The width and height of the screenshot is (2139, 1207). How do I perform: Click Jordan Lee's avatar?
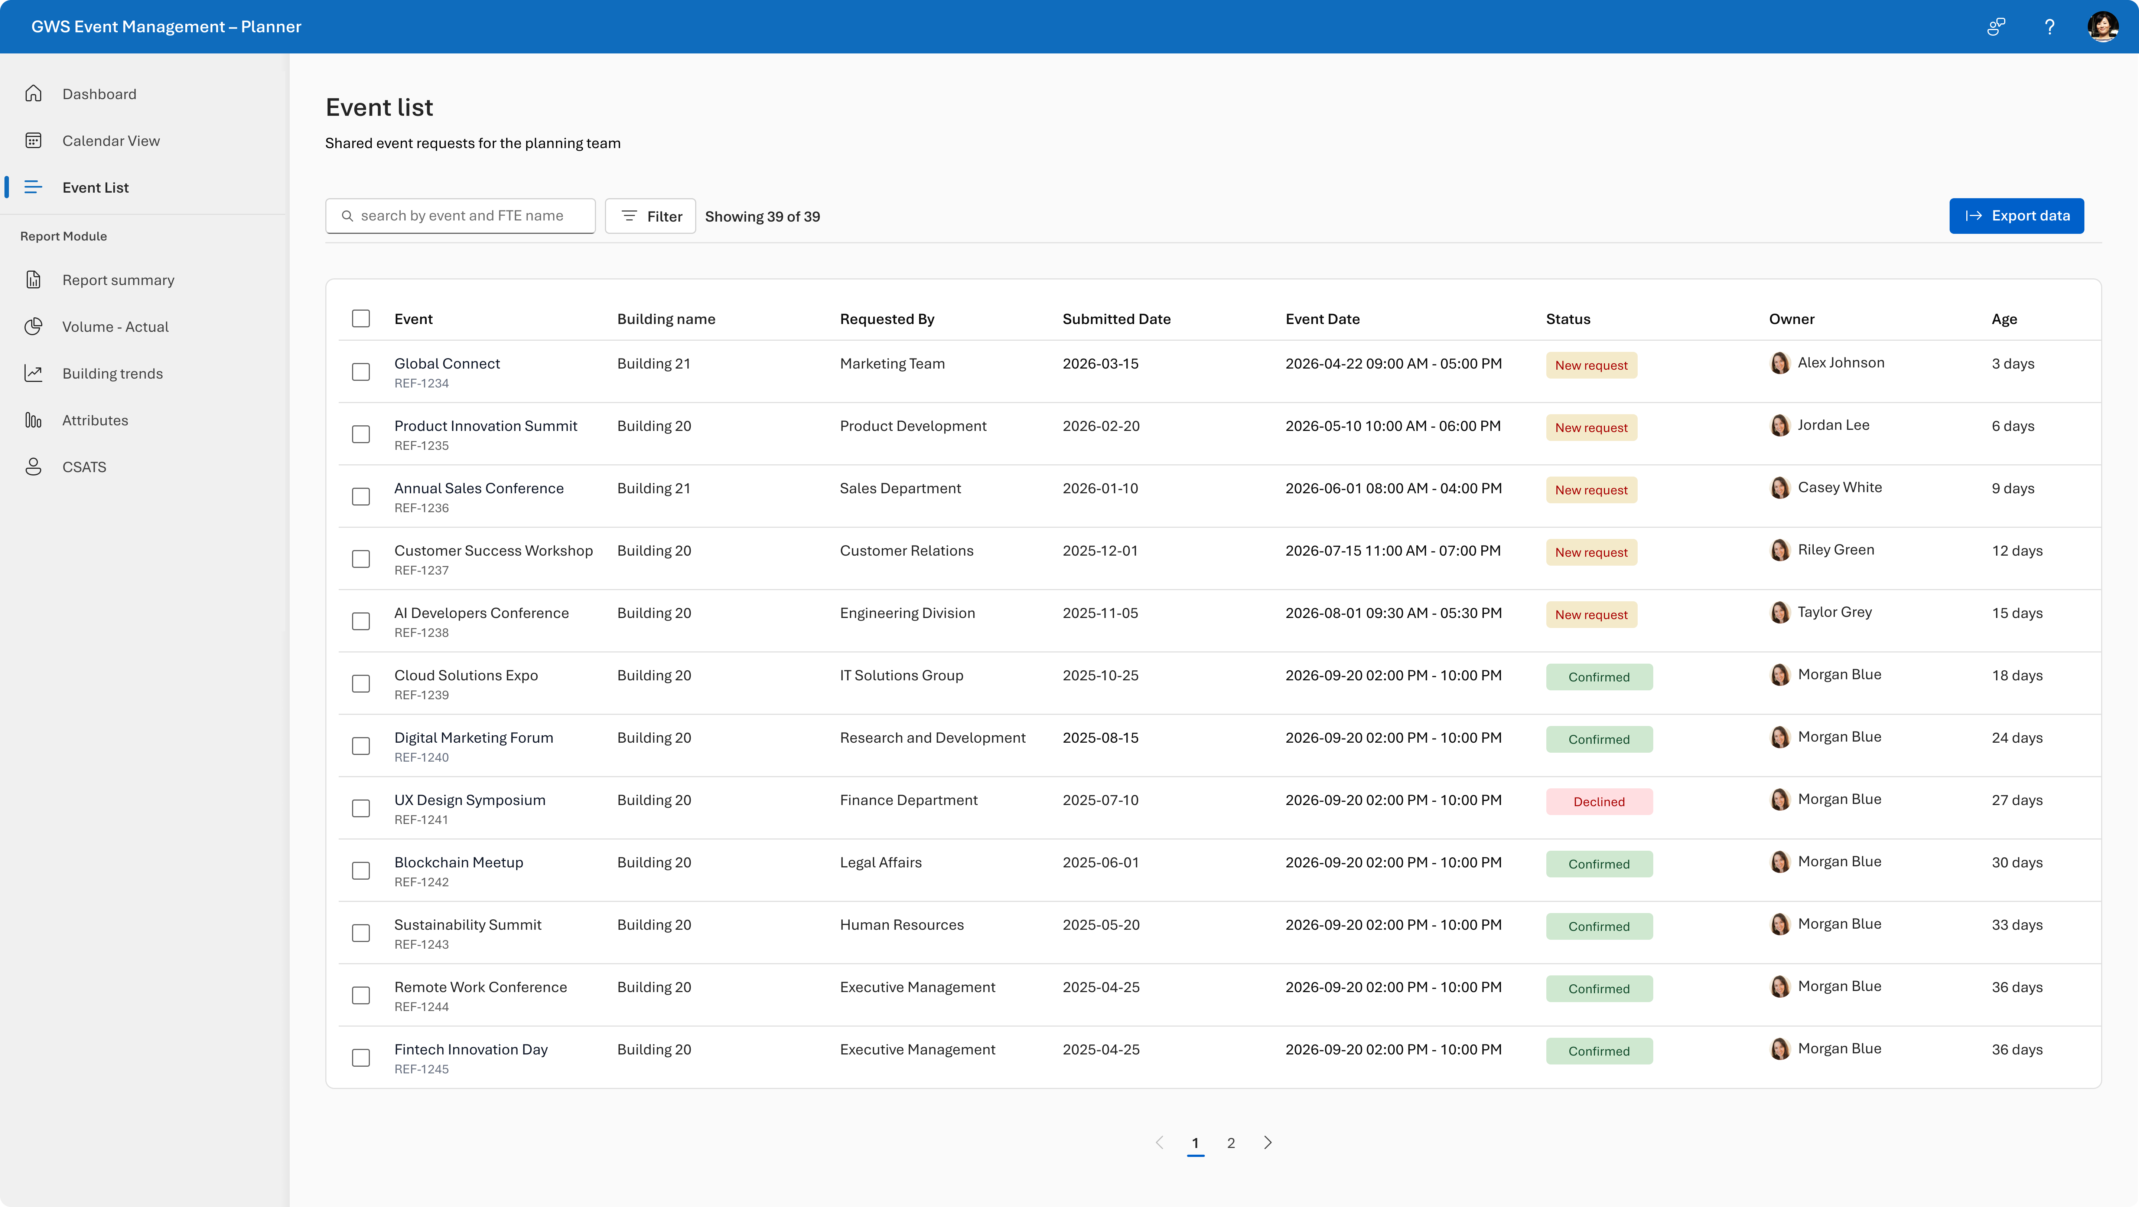click(x=1780, y=425)
